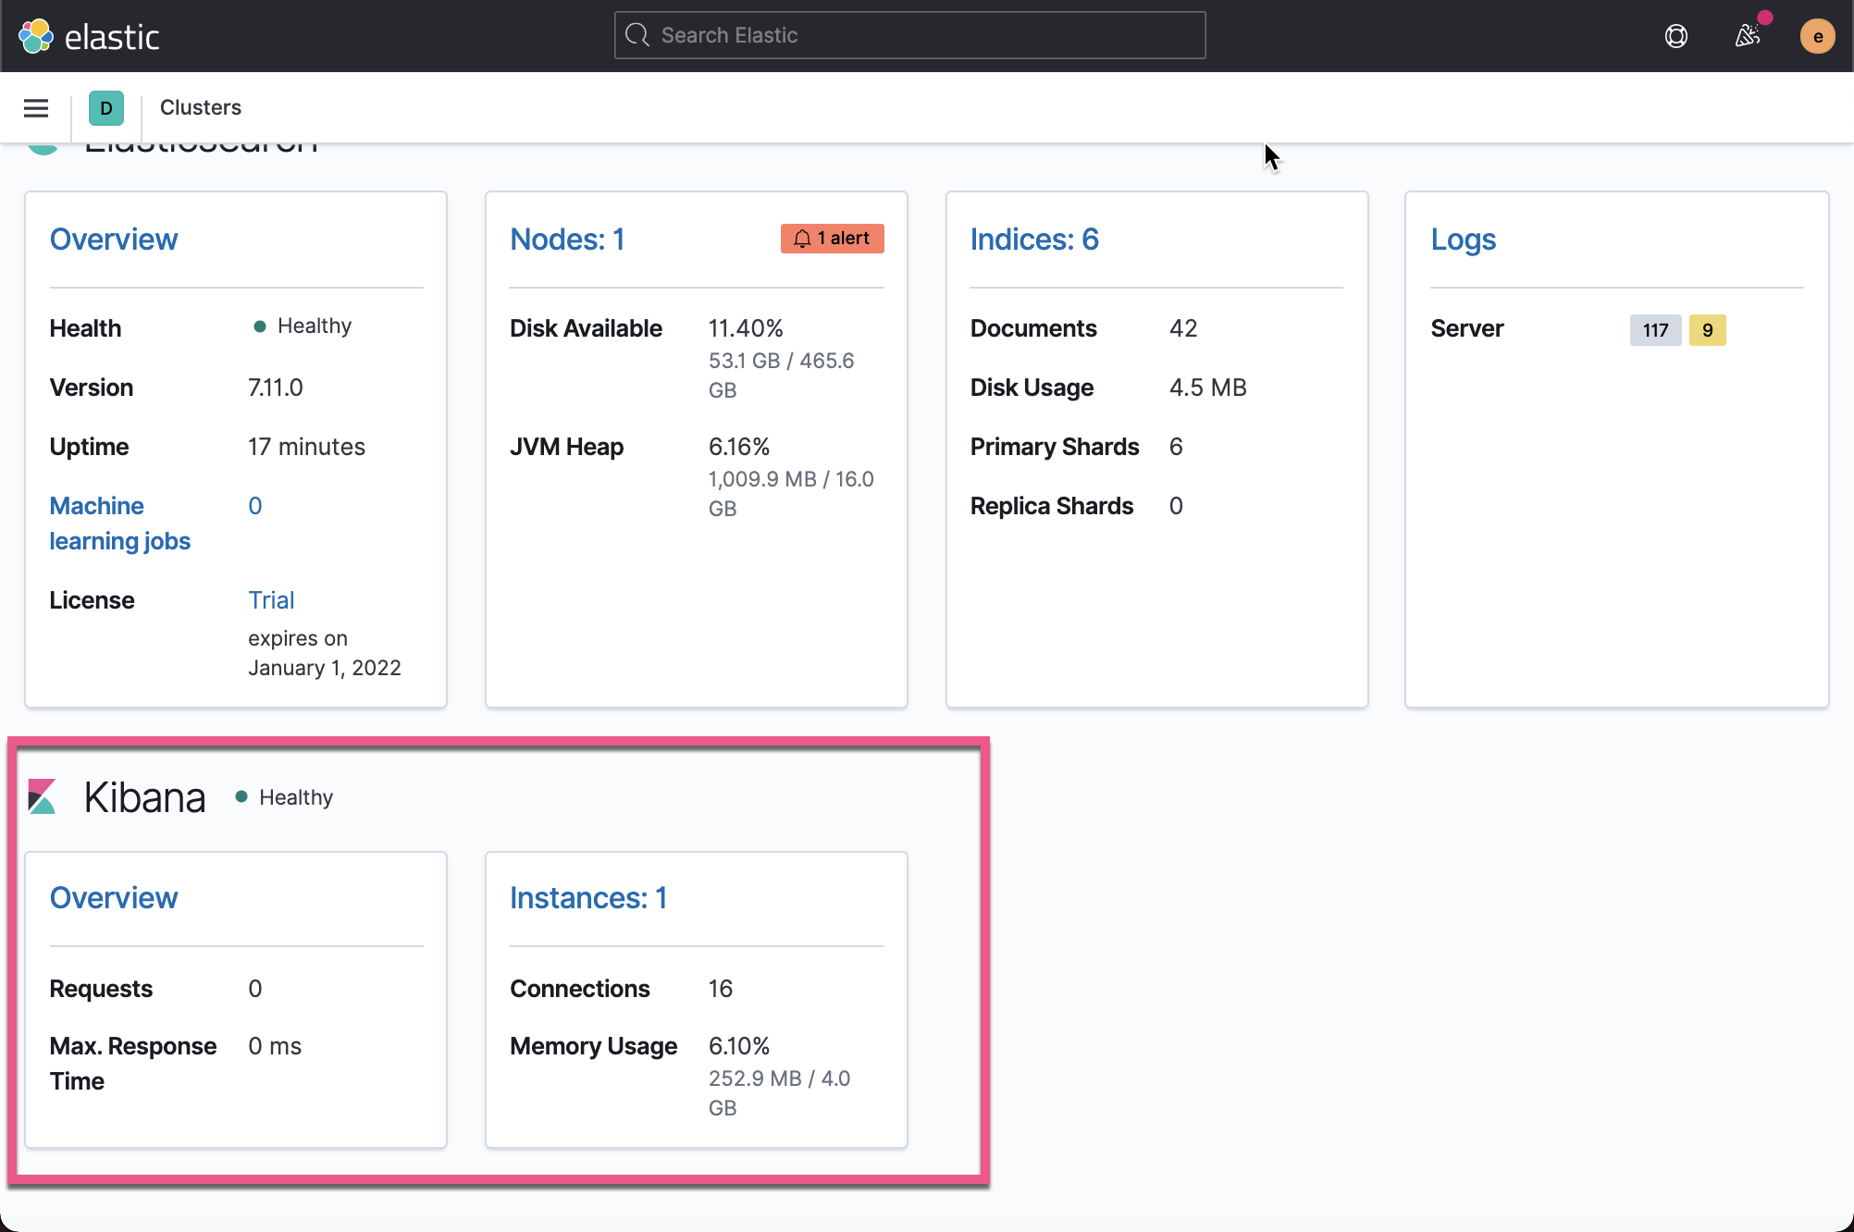The image size is (1854, 1232).
Task: Open the user avatar menu
Action: 1816,35
